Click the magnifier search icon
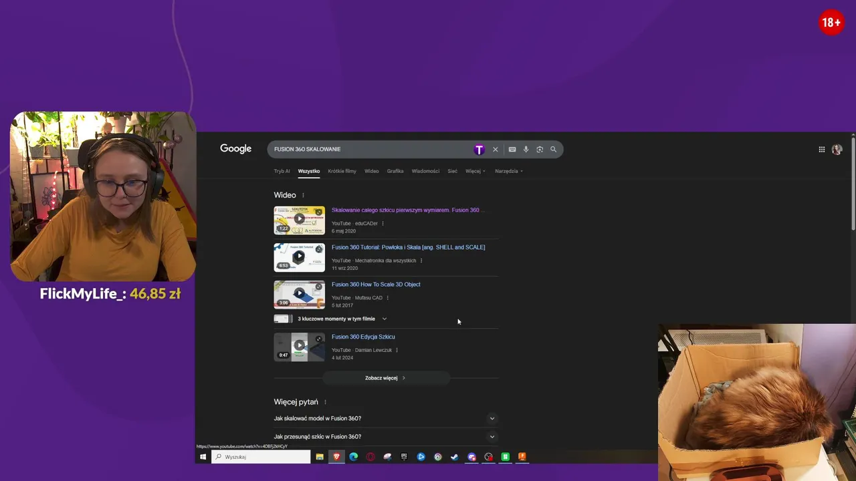The height and width of the screenshot is (481, 856). coord(554,150)
